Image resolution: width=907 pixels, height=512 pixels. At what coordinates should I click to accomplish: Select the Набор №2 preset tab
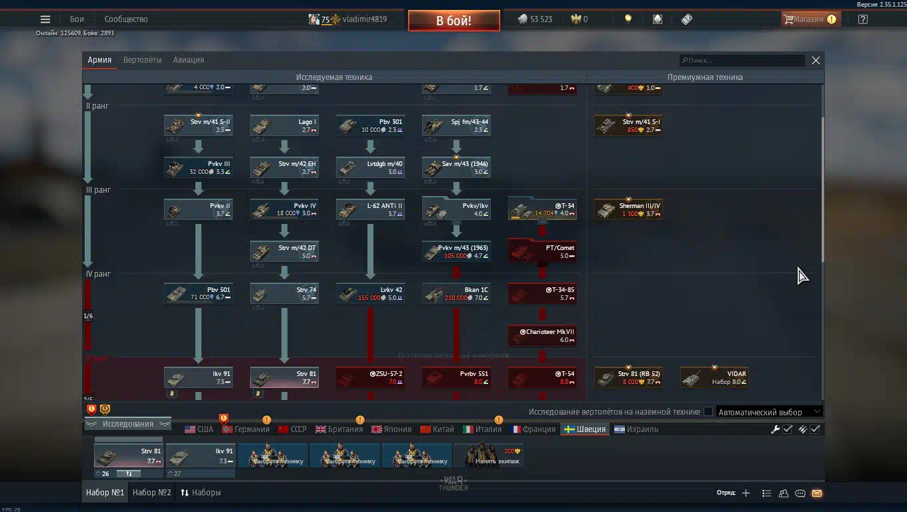(x=152, y=493)
